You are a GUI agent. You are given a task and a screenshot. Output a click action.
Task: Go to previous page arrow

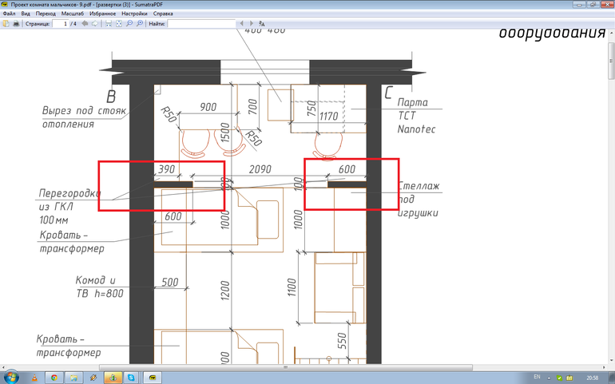(x=85, y=24)
